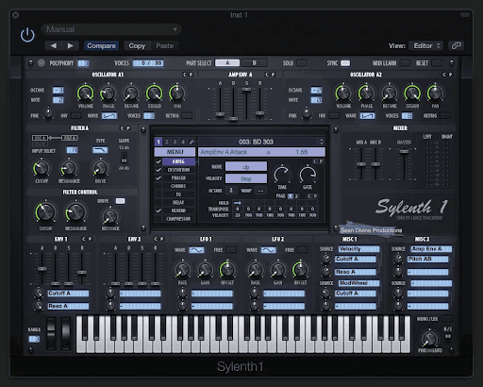Select part B in Part Select
This screenshot has height=387, width=483.
(x=255, y=63)
